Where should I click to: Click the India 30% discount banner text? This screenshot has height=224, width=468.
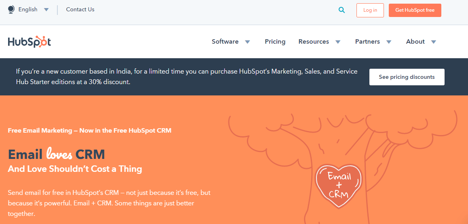(x=187, y=77)
